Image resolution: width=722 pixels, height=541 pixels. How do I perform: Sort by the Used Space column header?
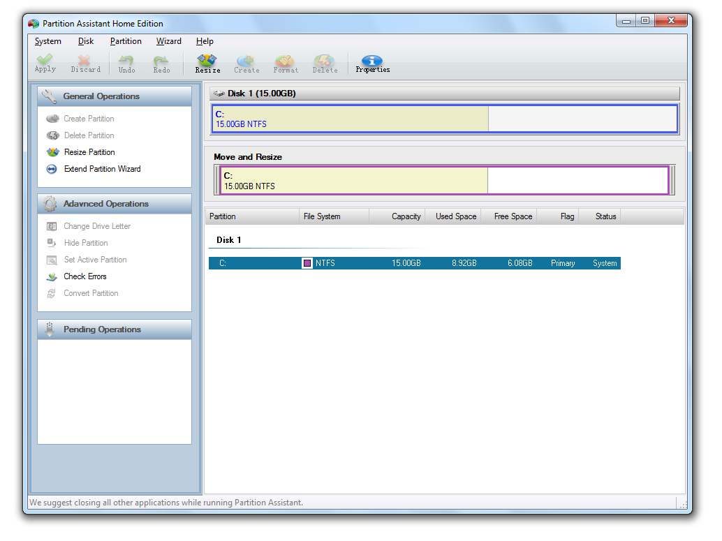(x=452, y=216)
